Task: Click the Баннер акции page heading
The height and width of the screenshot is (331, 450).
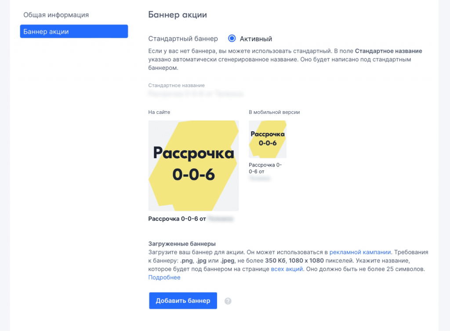Action: [x=178, y=15]
